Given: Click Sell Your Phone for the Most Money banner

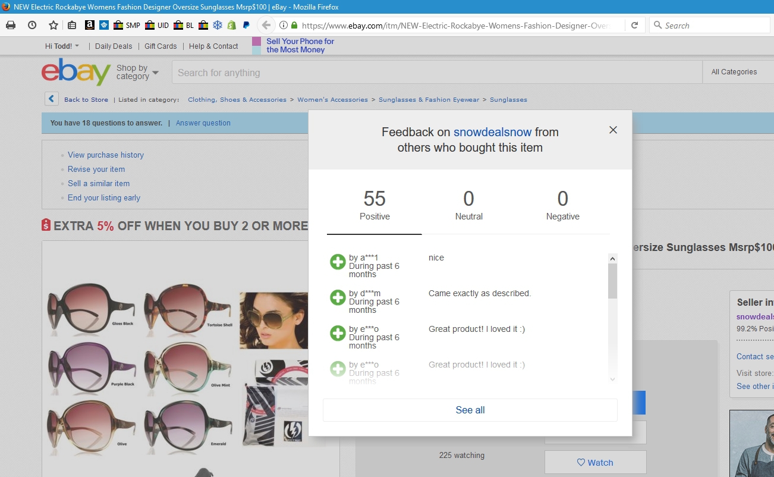Looking at the screenshot, I should tap(294, 46).
